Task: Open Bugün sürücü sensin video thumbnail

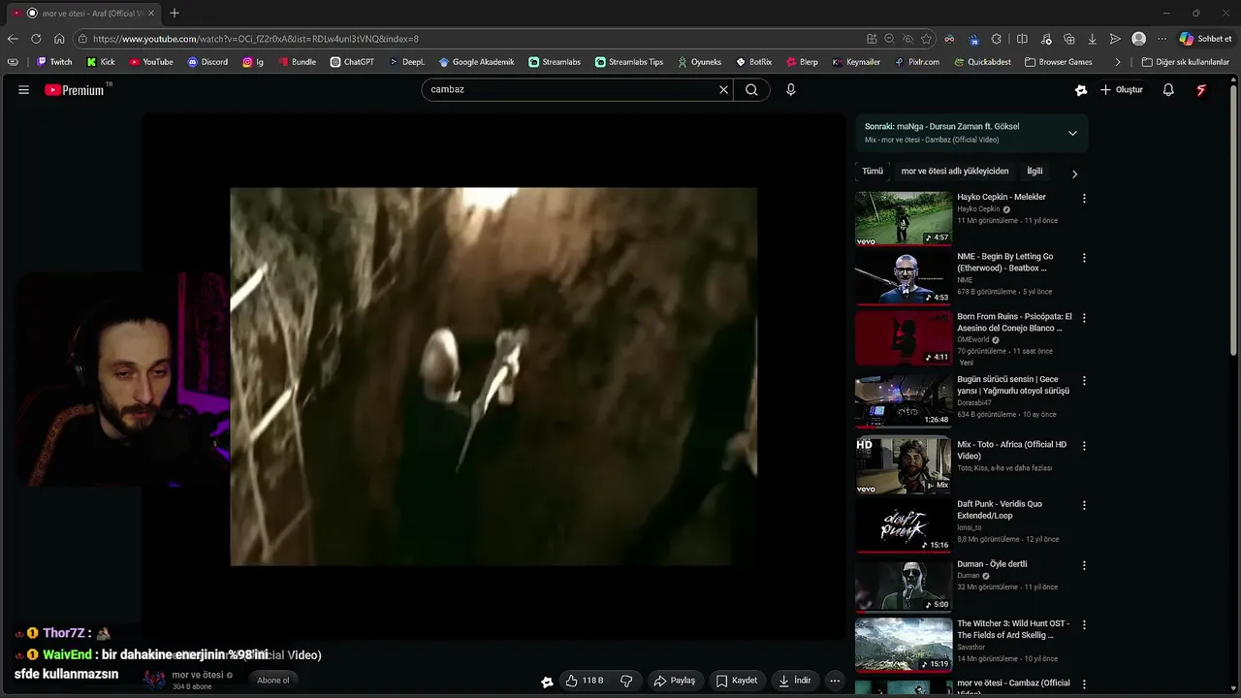Action: [904, 400]
